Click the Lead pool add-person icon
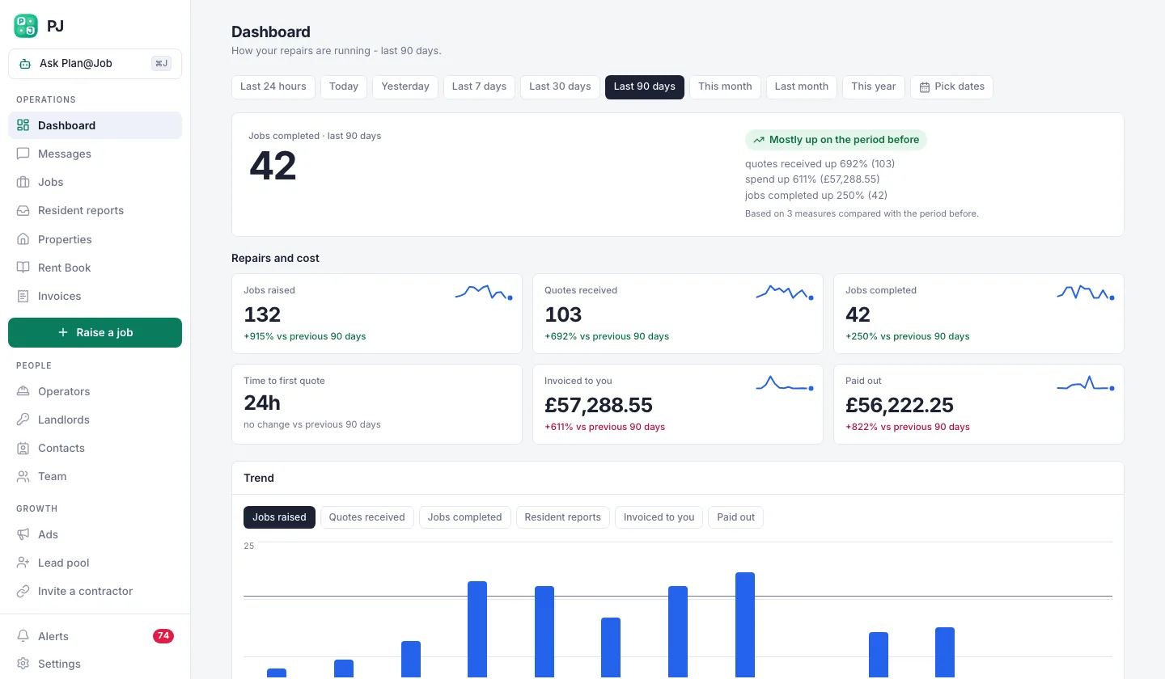The height and width of the screenshot is (679, 1165). point(23,563)
